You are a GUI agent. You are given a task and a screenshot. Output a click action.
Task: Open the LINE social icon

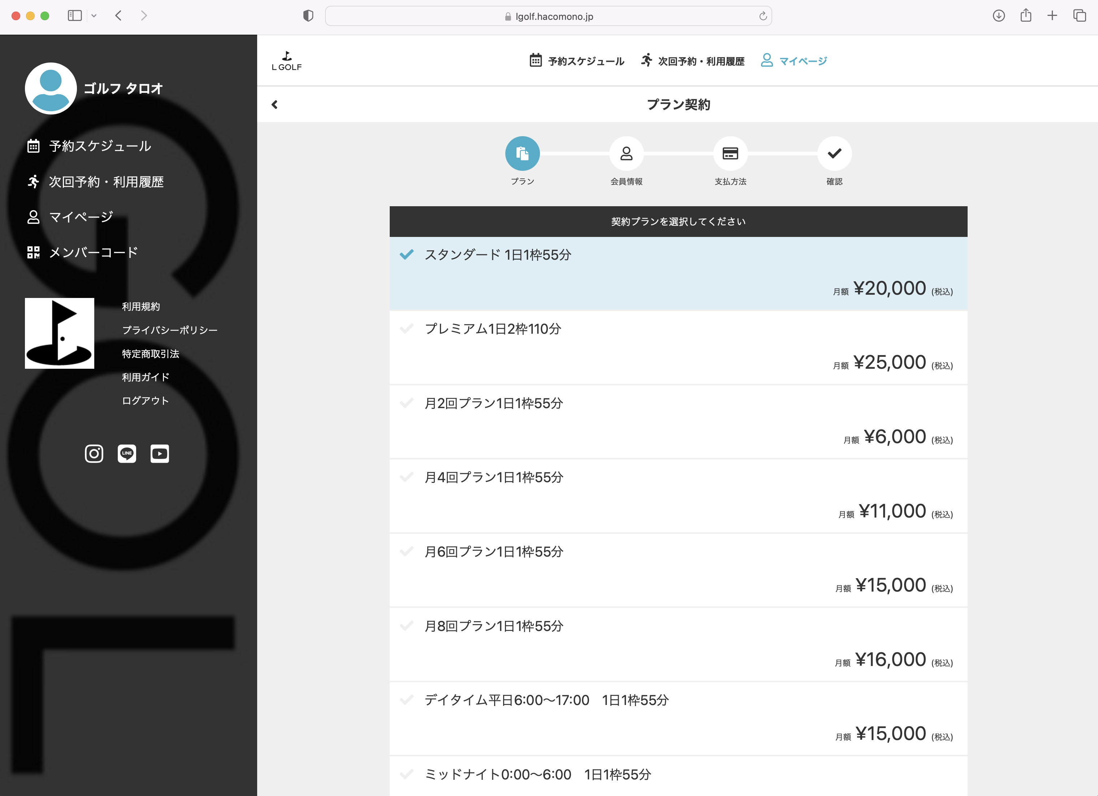[x=127, y=454]
